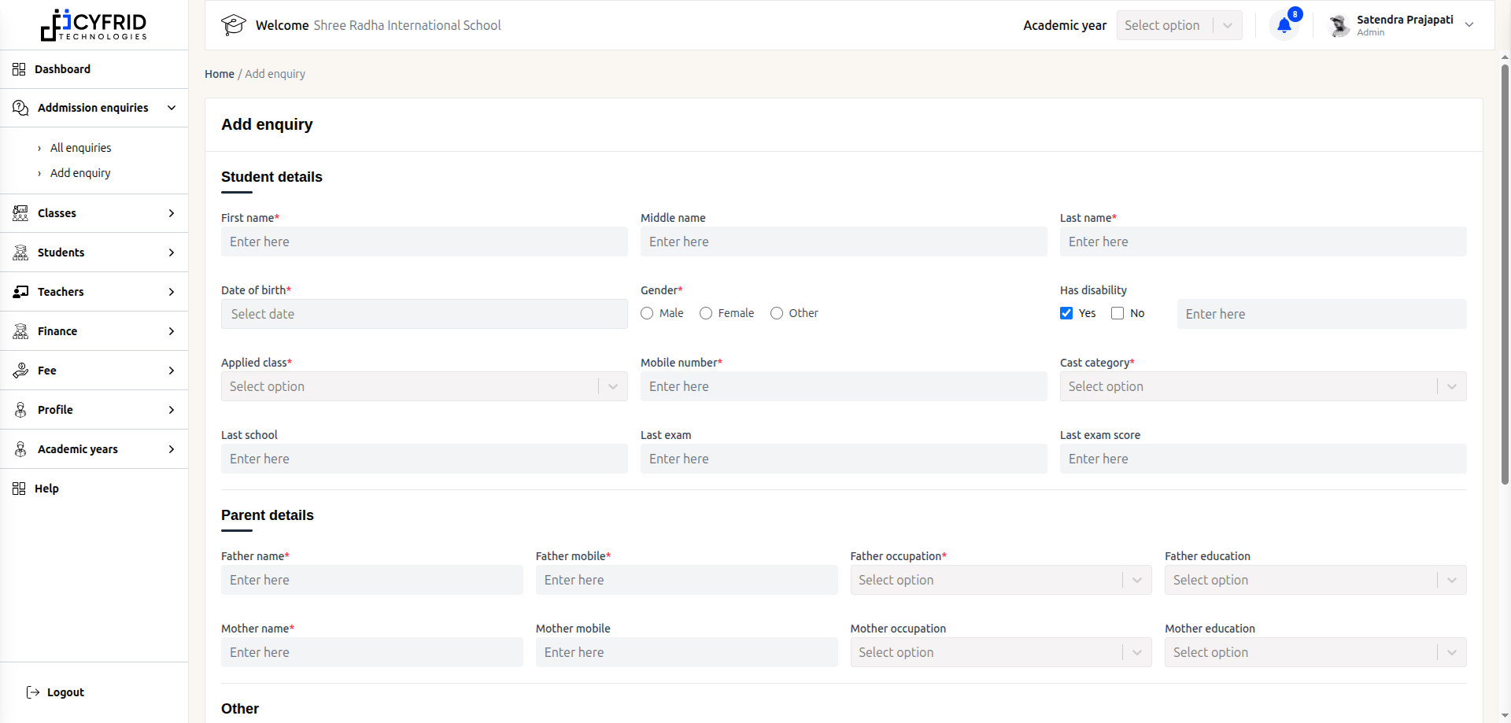Open the Applied class dropdown

coord(423,386)
